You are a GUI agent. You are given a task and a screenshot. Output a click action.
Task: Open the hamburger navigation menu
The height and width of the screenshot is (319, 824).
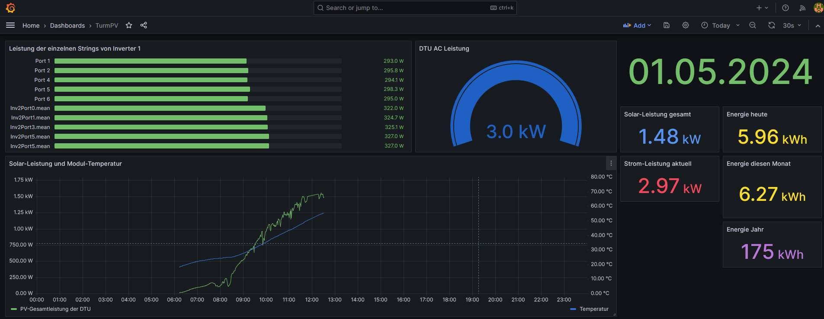pyautogui.click(x=10, y=26)
